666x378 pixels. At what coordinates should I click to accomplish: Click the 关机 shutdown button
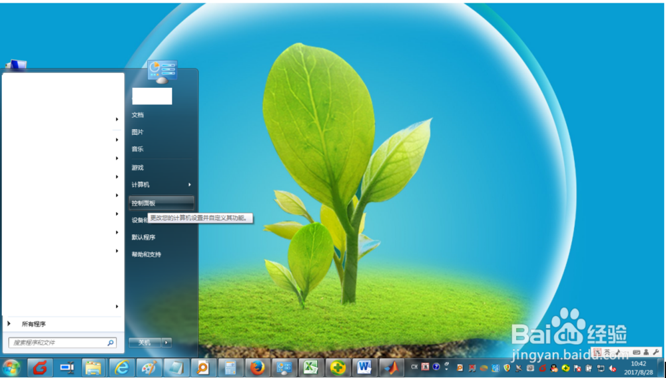(145, 342)
